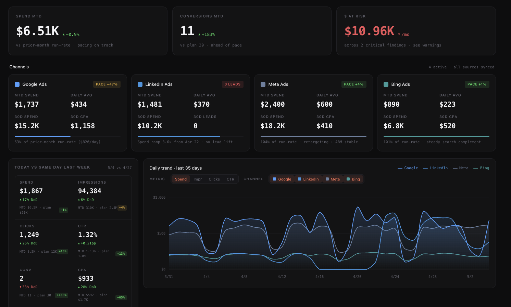Screen dimensions: 511x307
Task: Click the −1% badge in Spend tile
Action: (63, 210)
